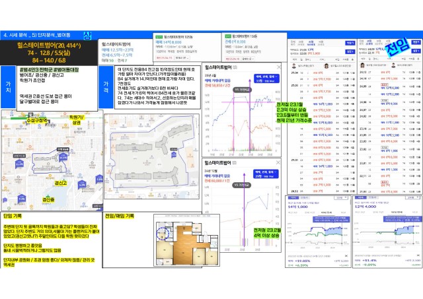
Task: Open the size dropdown on the 12억 4,000 chart
Action: click(x=413, y=197)
